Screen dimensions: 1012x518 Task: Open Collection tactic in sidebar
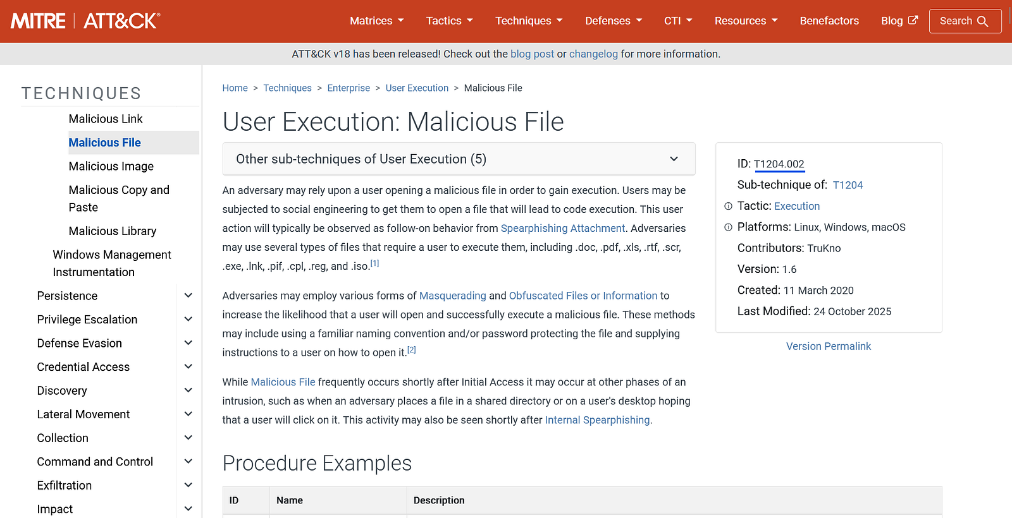click(63, 438)
